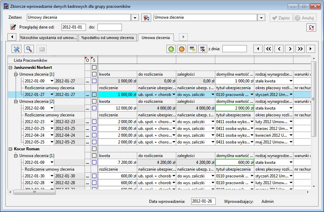Jump forward with the double right chevron
Viewport: 324px width, 212px height.
tap(300, 49)
